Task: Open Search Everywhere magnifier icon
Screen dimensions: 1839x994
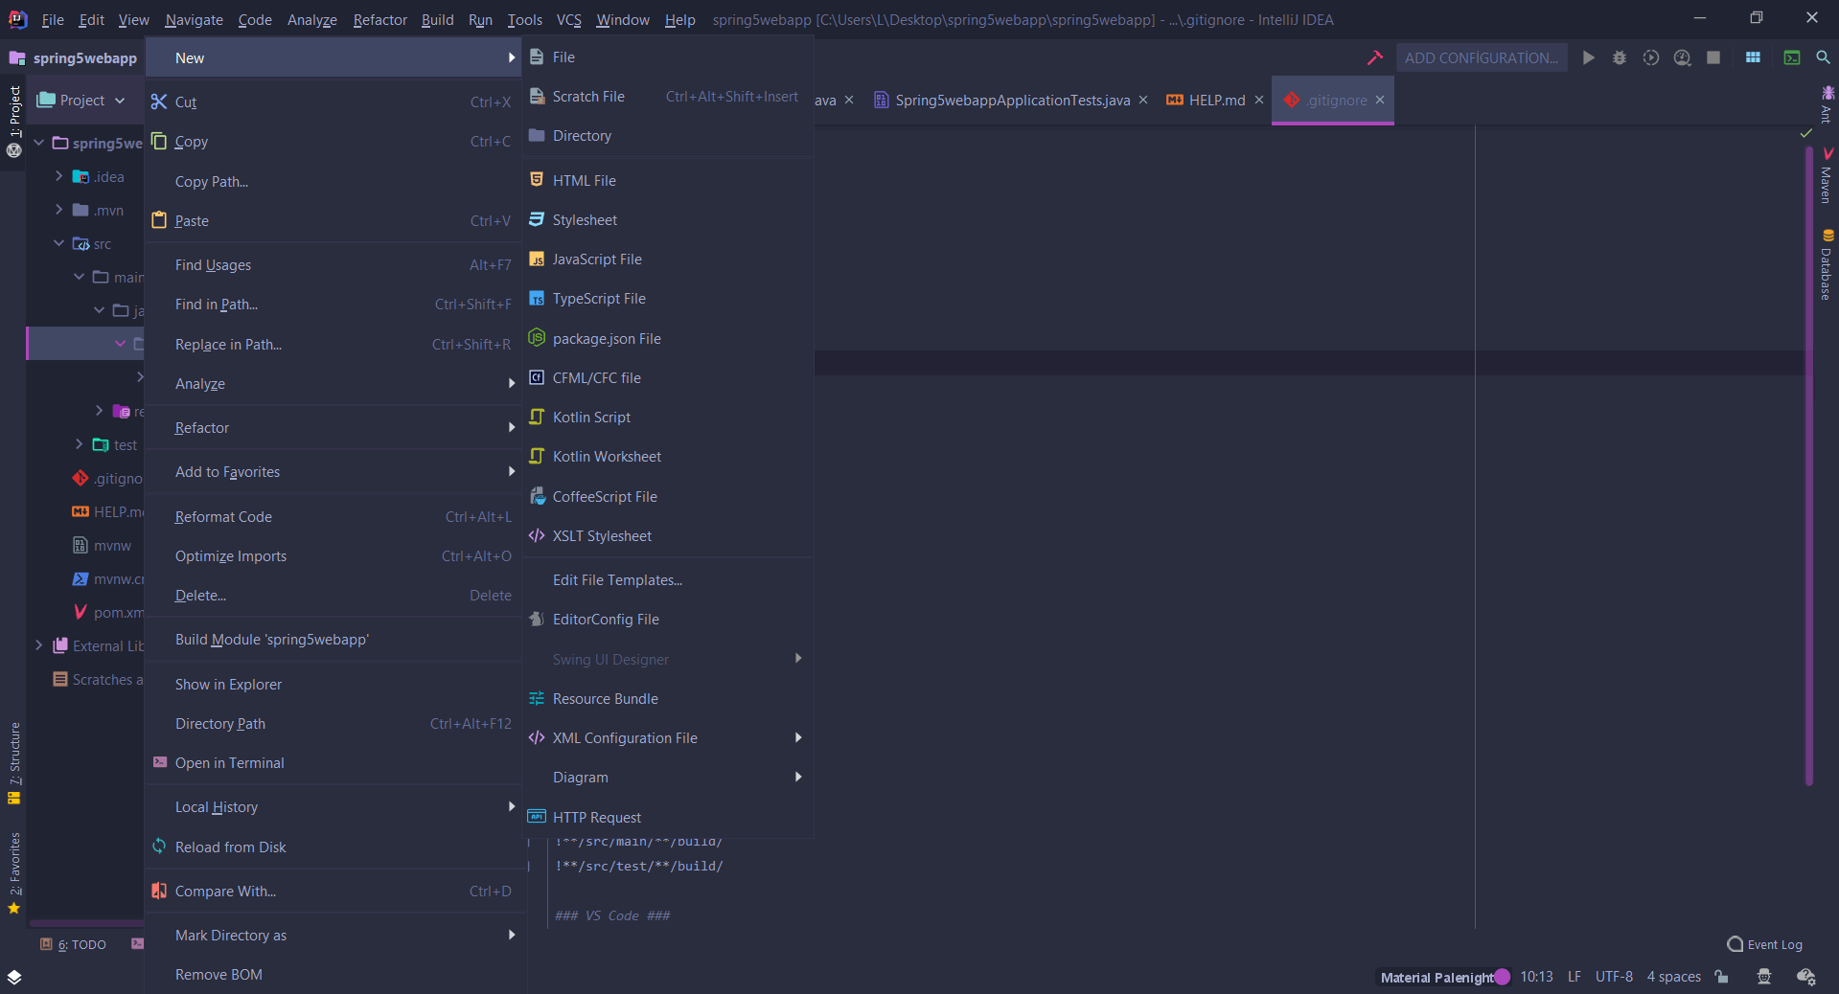Action: [x=1823, y=58]
